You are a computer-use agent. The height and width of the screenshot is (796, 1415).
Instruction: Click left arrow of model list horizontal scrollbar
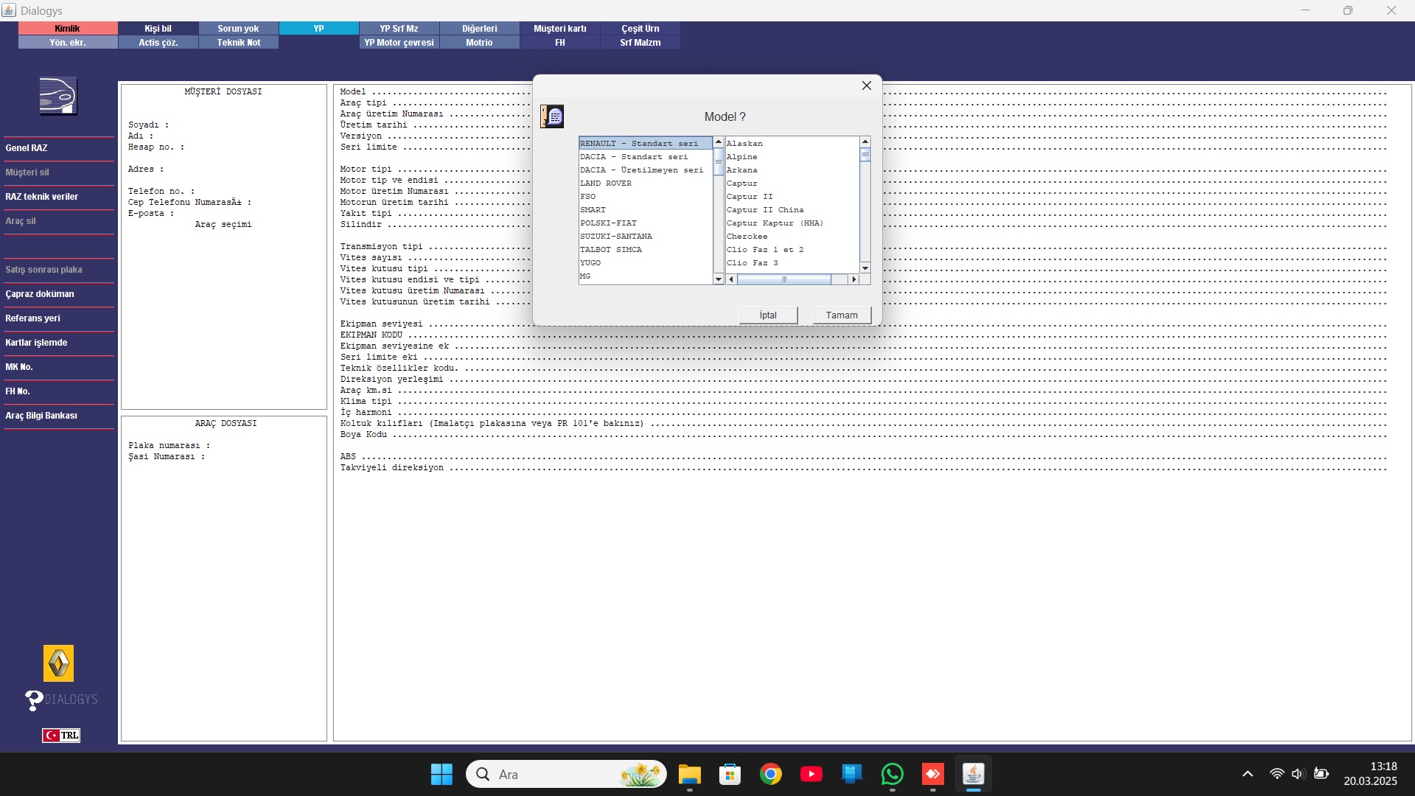coord(731,279)
